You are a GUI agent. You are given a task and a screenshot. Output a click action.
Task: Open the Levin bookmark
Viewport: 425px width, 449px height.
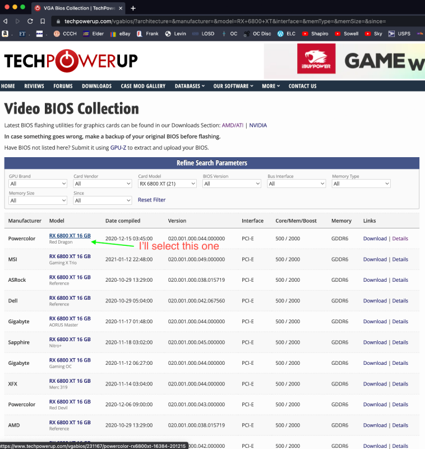coord(175,34)
